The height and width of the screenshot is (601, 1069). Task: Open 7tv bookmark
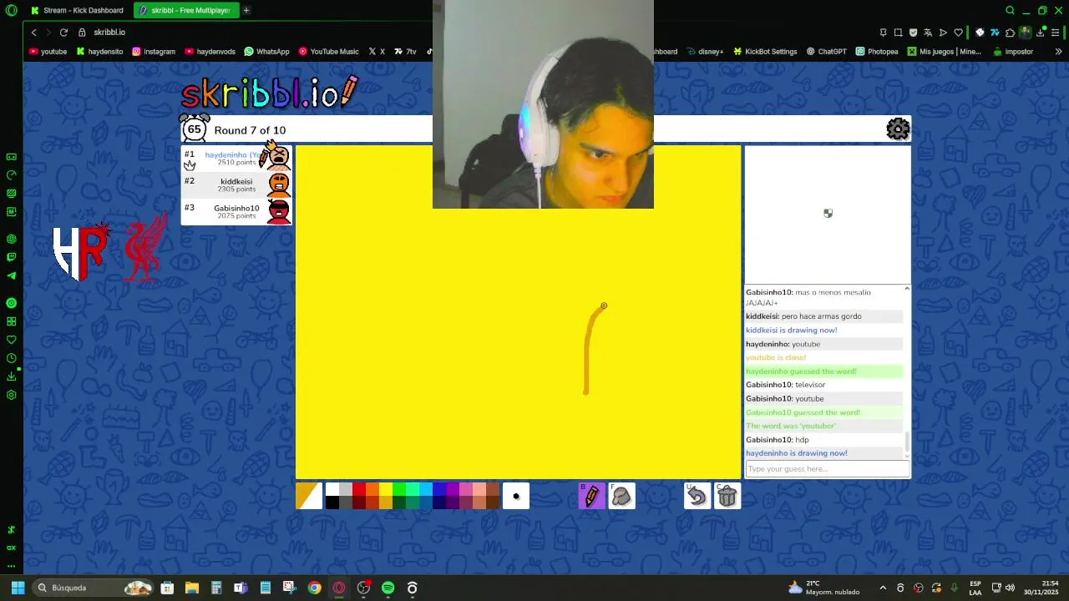coord(405,52)
